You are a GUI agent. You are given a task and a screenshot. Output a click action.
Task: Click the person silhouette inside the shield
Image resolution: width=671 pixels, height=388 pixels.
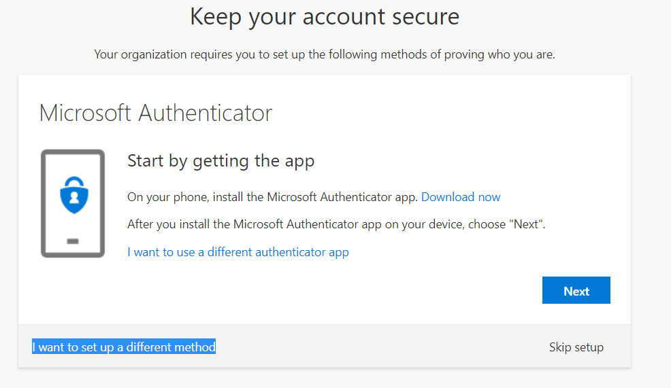[73, 200]
